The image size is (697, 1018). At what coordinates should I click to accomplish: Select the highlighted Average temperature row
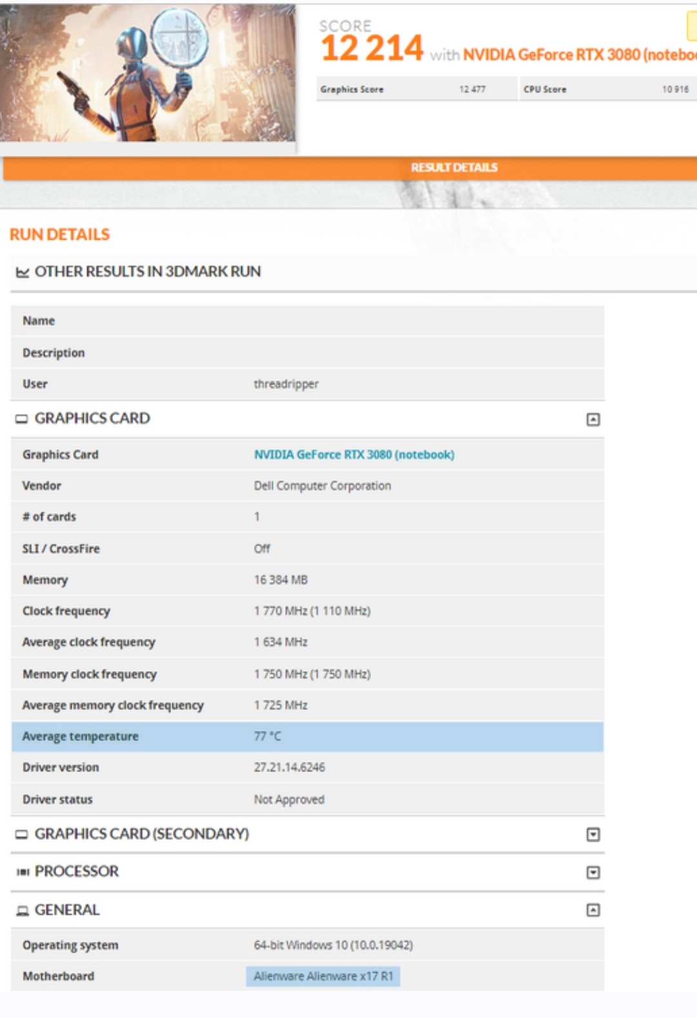[307, 736]
